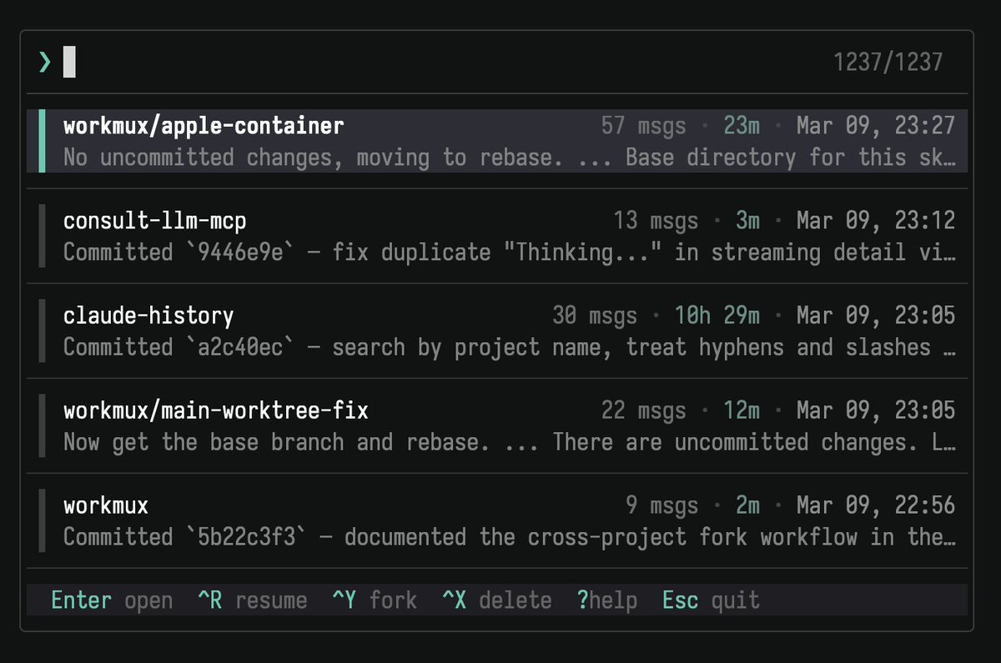Click the ^R resume shortcut
This screenshot has width=1001, height=663.
tap(253, 600)
